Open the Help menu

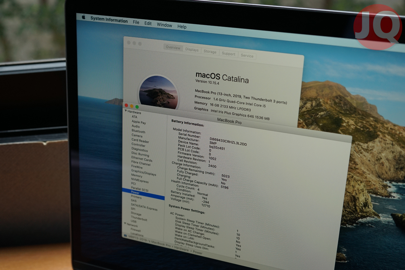coord(182,27)
